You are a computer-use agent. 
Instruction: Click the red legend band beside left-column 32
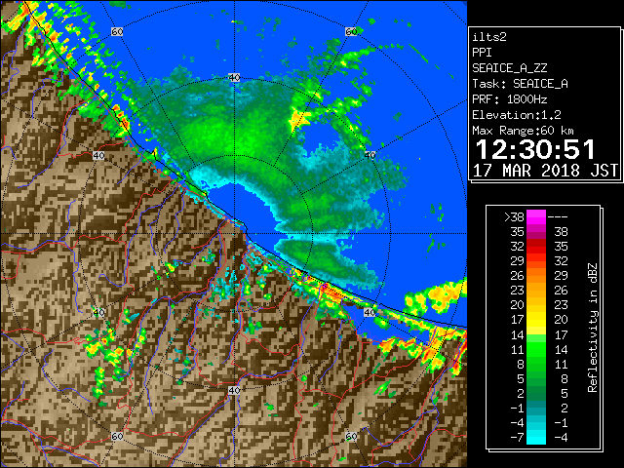coord(536,247)
